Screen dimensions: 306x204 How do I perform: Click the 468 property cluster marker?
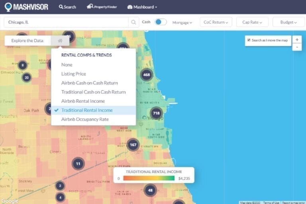147,75
